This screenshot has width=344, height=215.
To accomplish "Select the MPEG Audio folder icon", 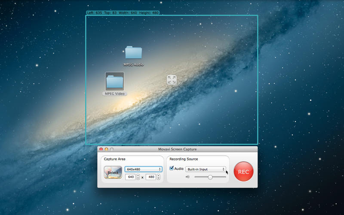I will pos(133,52).
